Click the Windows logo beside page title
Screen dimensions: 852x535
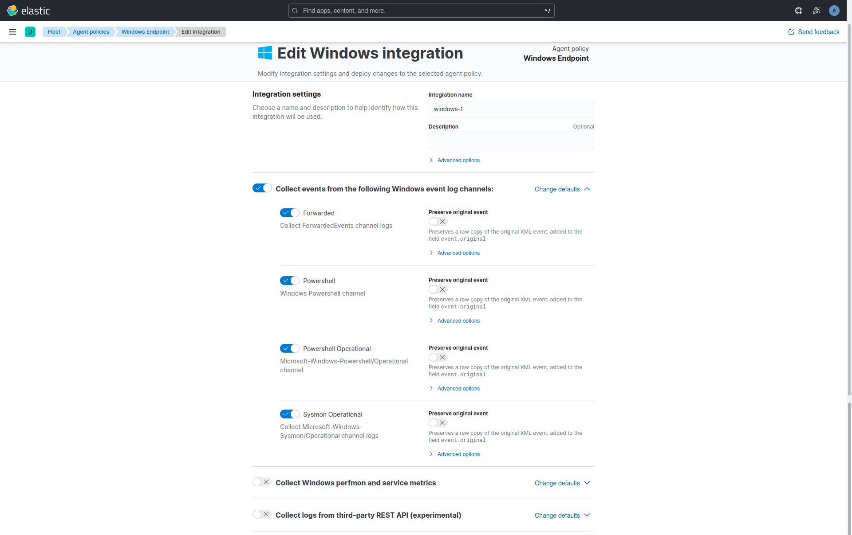(265, 53)
